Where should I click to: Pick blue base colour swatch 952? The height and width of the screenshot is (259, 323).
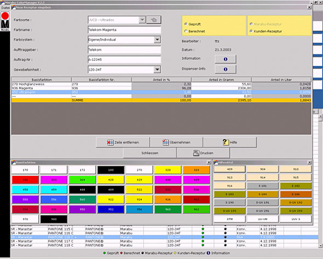coord(111,209)
